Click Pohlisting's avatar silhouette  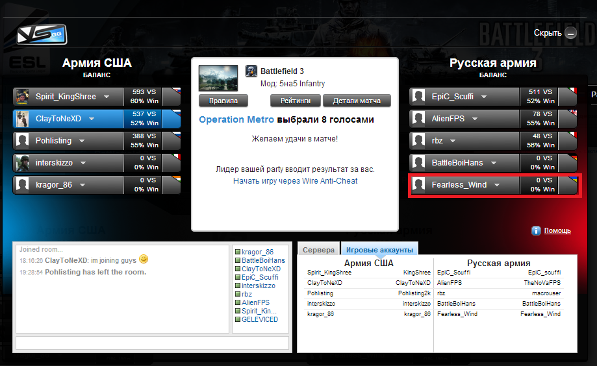(x=22, y=141)
